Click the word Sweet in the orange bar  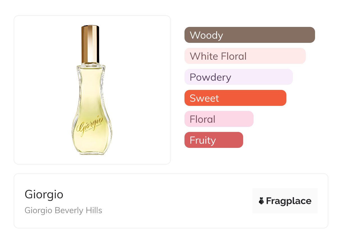click(x=204, y=98)
